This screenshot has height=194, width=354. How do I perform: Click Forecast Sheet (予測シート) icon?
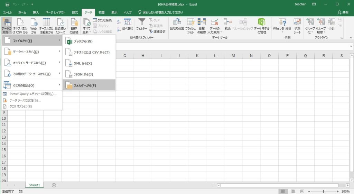coord(297,26)
